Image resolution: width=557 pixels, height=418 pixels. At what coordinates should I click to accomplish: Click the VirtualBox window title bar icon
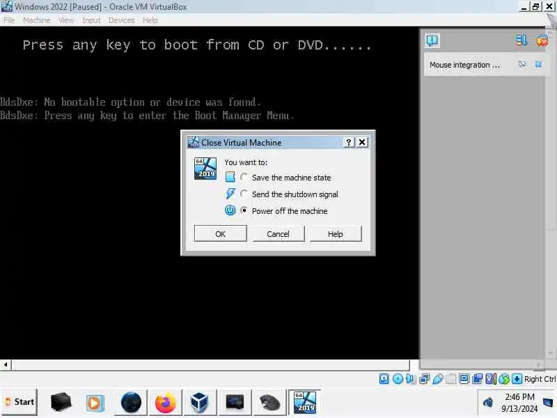(x=7, y=6)
